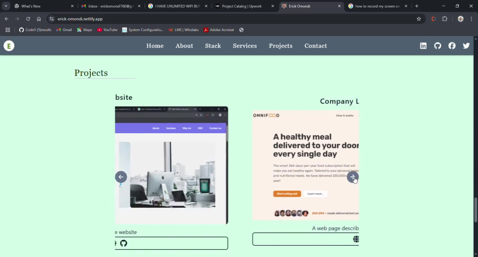Go back in browser history

tap(7, 19)
